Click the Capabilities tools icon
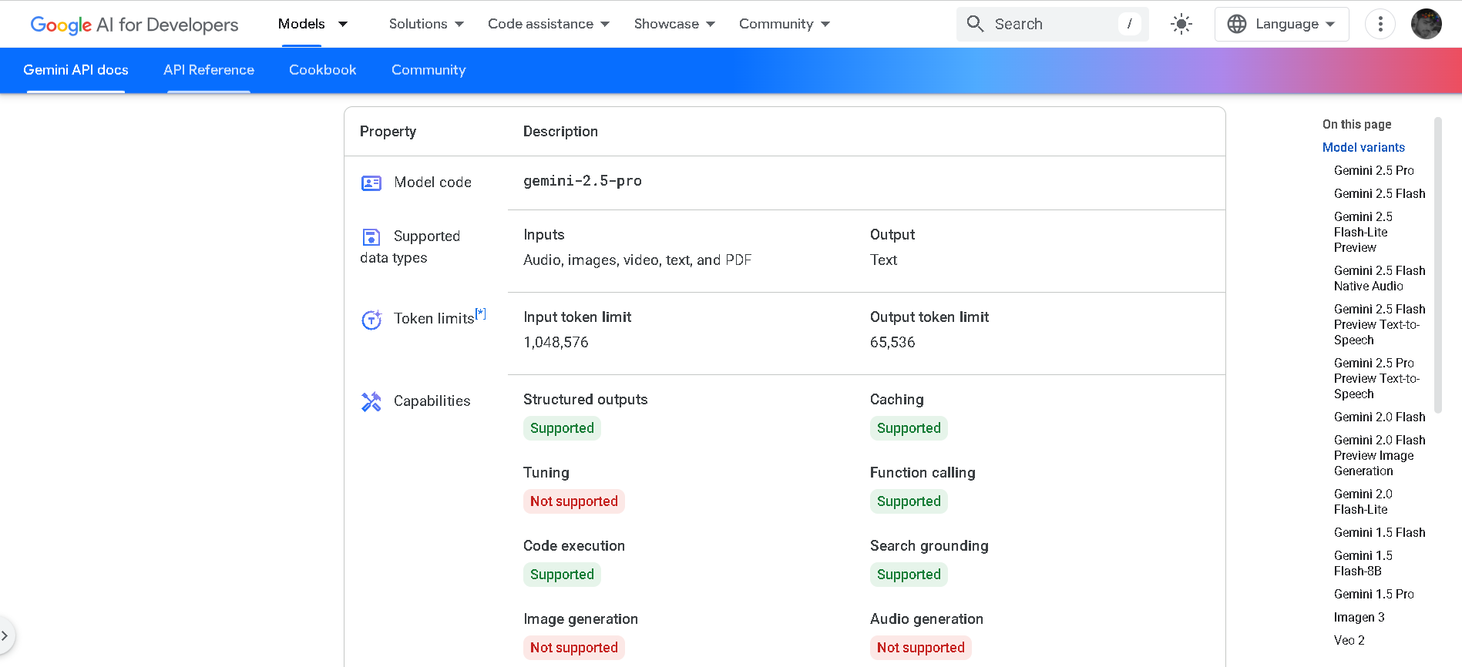This screenshot has width=1462, height=667. click(371, 401)
